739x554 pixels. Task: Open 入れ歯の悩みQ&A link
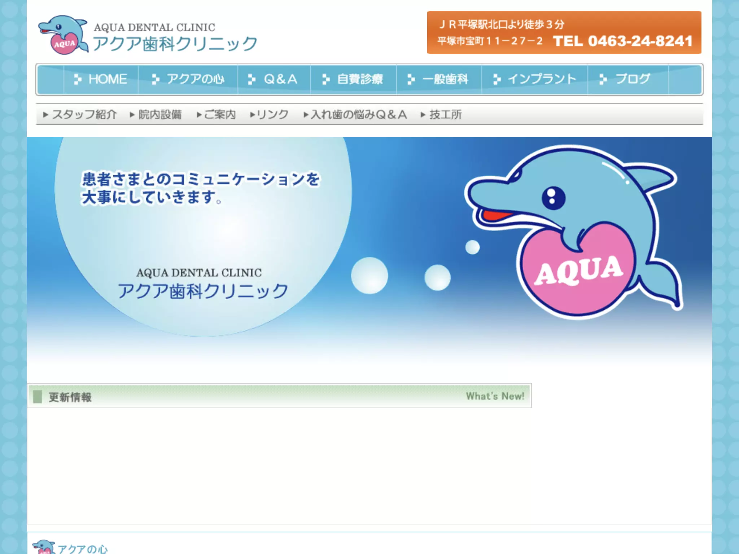(355, 115)
